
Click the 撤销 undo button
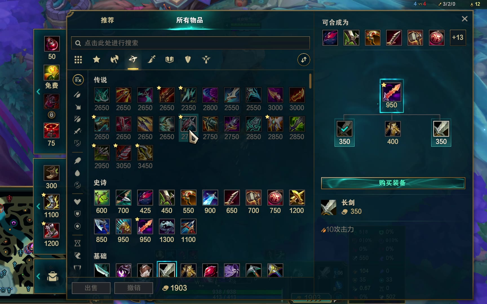(134, 288)
